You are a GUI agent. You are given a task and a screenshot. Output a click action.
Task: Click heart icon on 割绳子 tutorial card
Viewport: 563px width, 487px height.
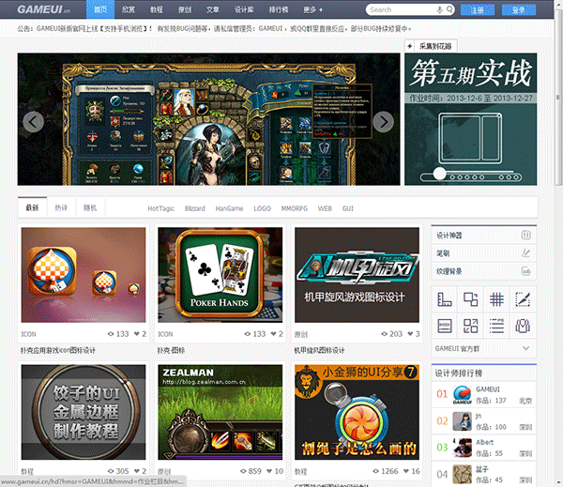(406, 471)
